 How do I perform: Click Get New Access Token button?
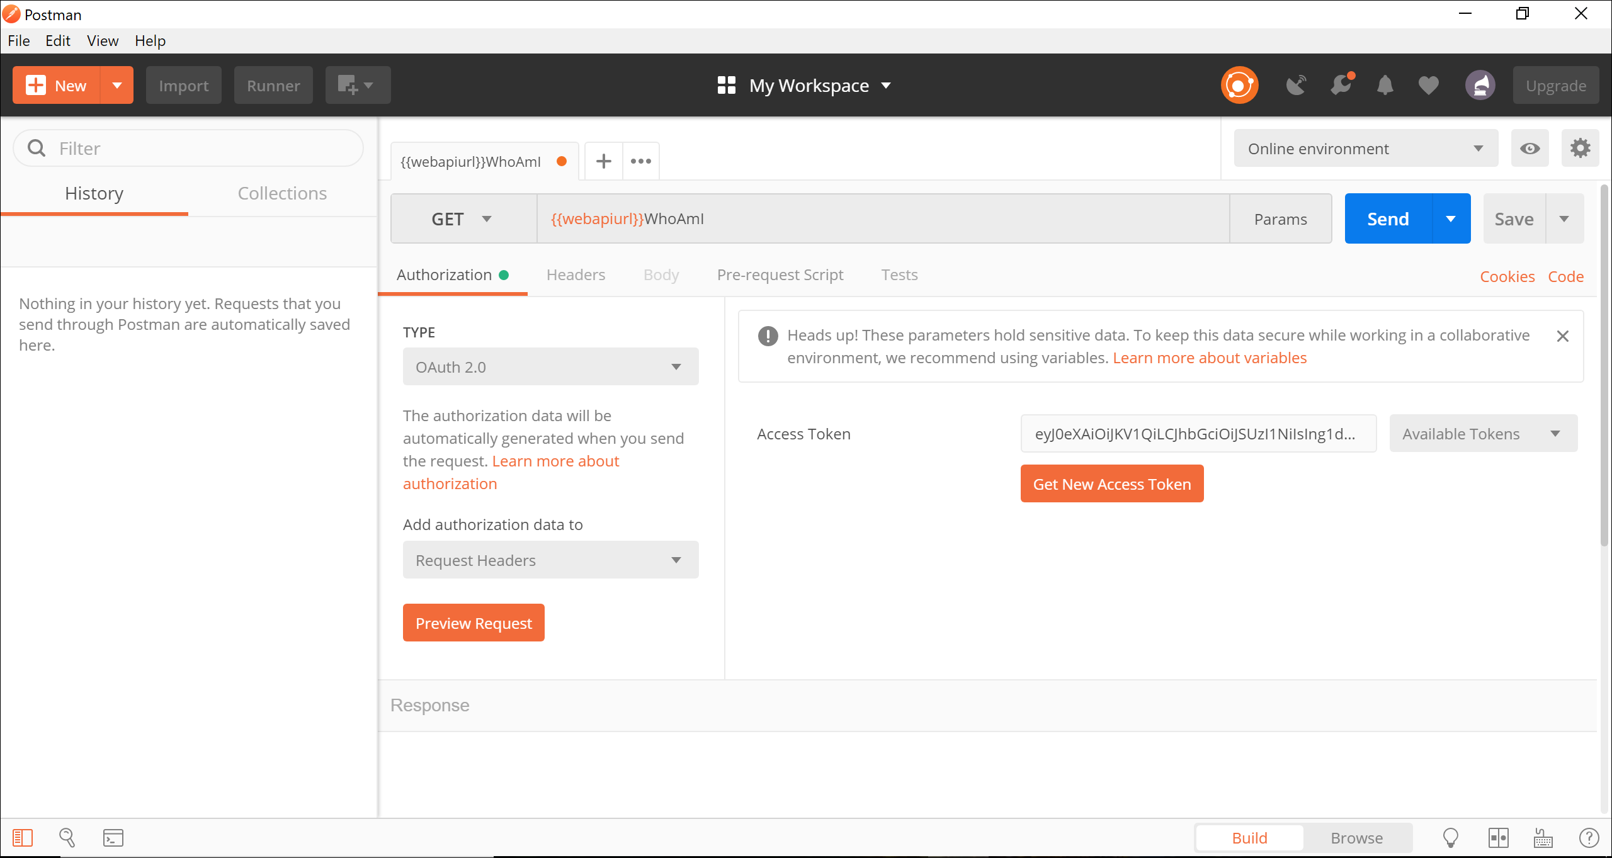click(x=1111, y=484)
